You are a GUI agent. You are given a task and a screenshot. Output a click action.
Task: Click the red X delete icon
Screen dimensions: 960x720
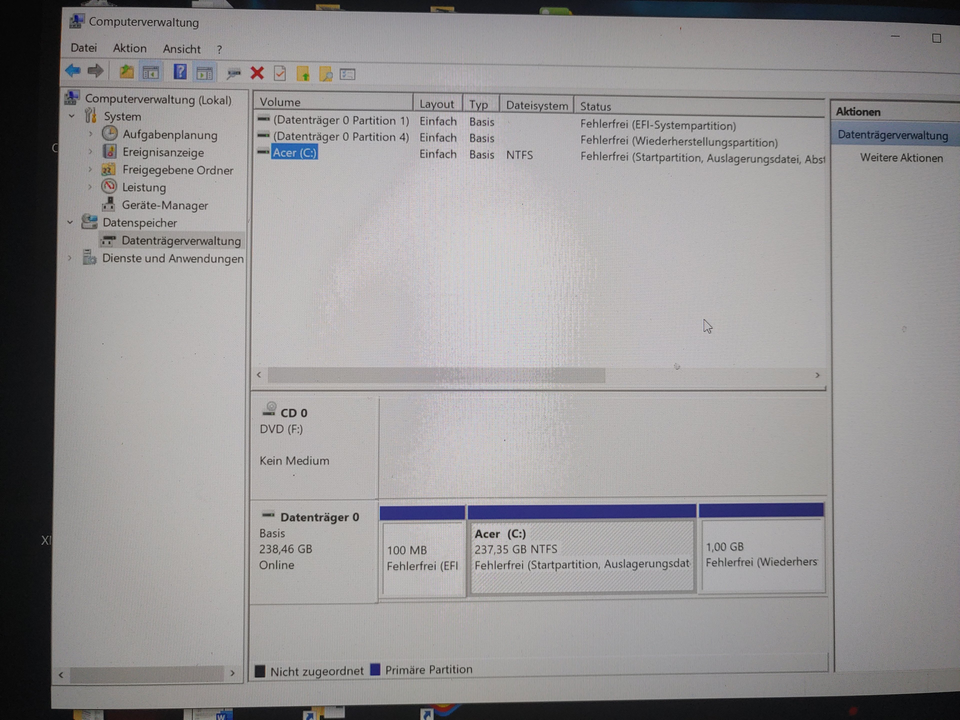(257, 73)
